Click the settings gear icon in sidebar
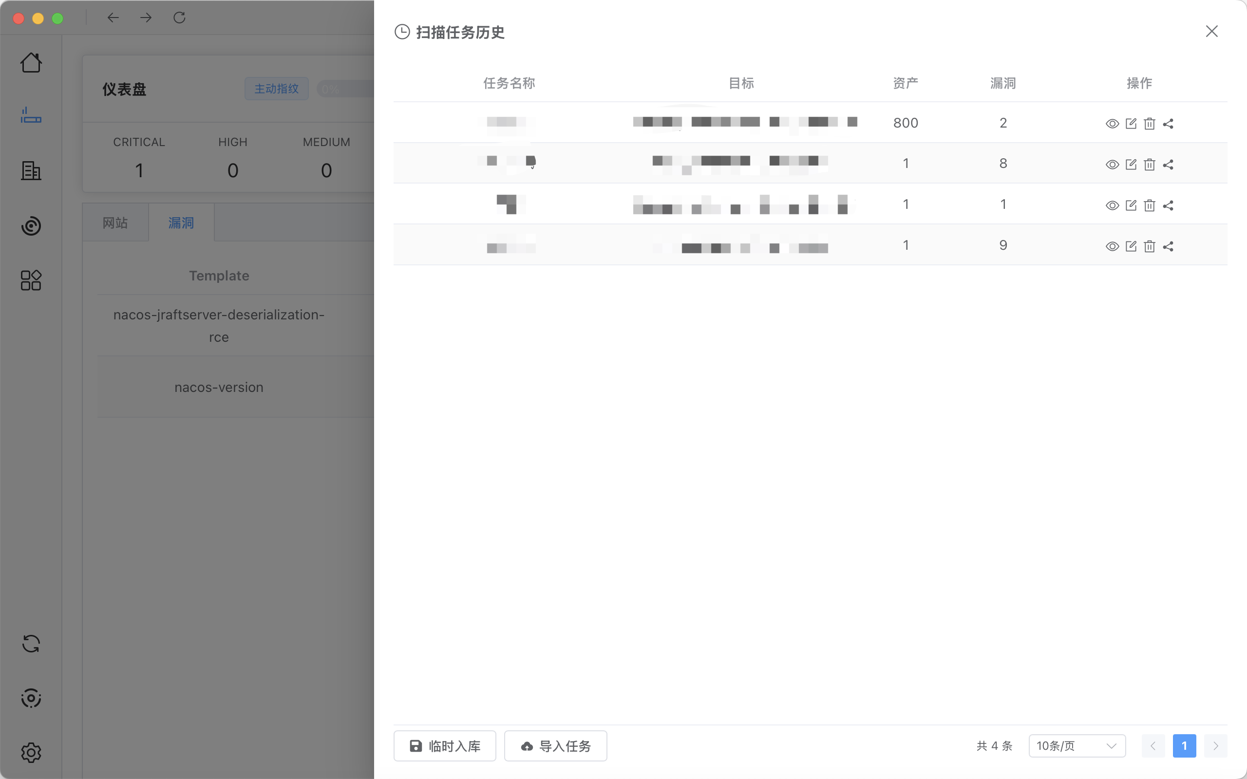Image resolution: width=1247 pixels, height=779 pixels. point(31,753)
